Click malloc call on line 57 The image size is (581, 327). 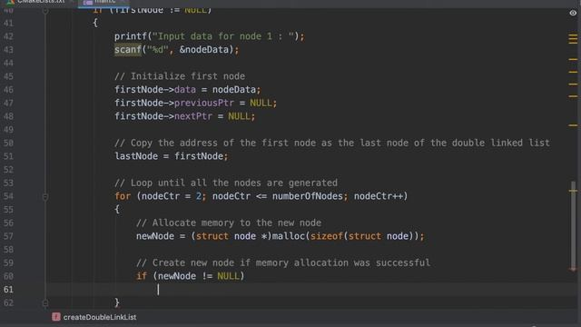pos(289,236)
